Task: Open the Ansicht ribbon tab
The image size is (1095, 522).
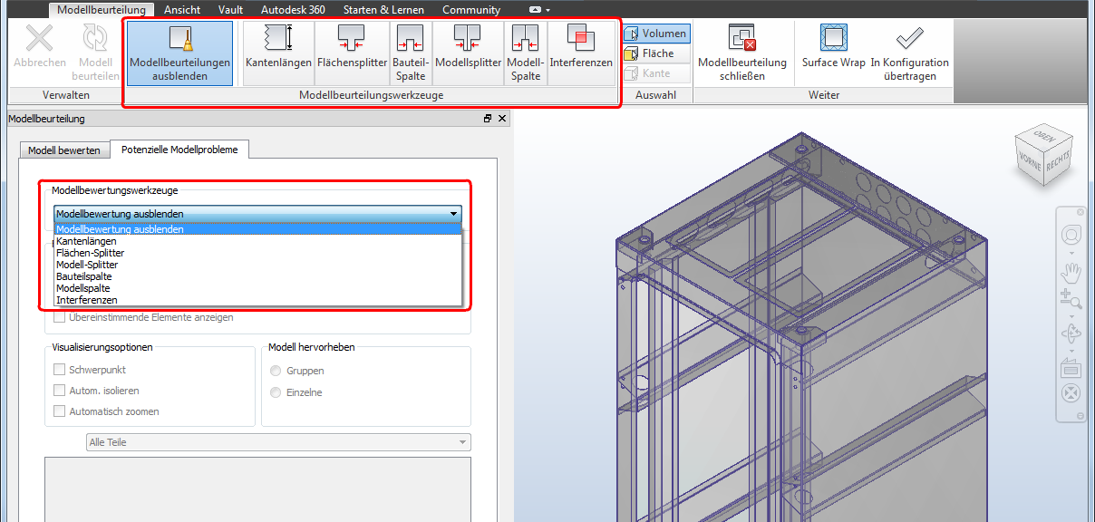Action: point(184,10)
